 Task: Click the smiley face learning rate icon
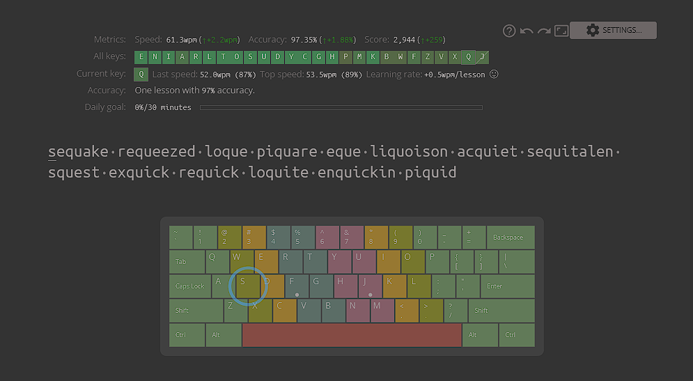pos(494,74)
